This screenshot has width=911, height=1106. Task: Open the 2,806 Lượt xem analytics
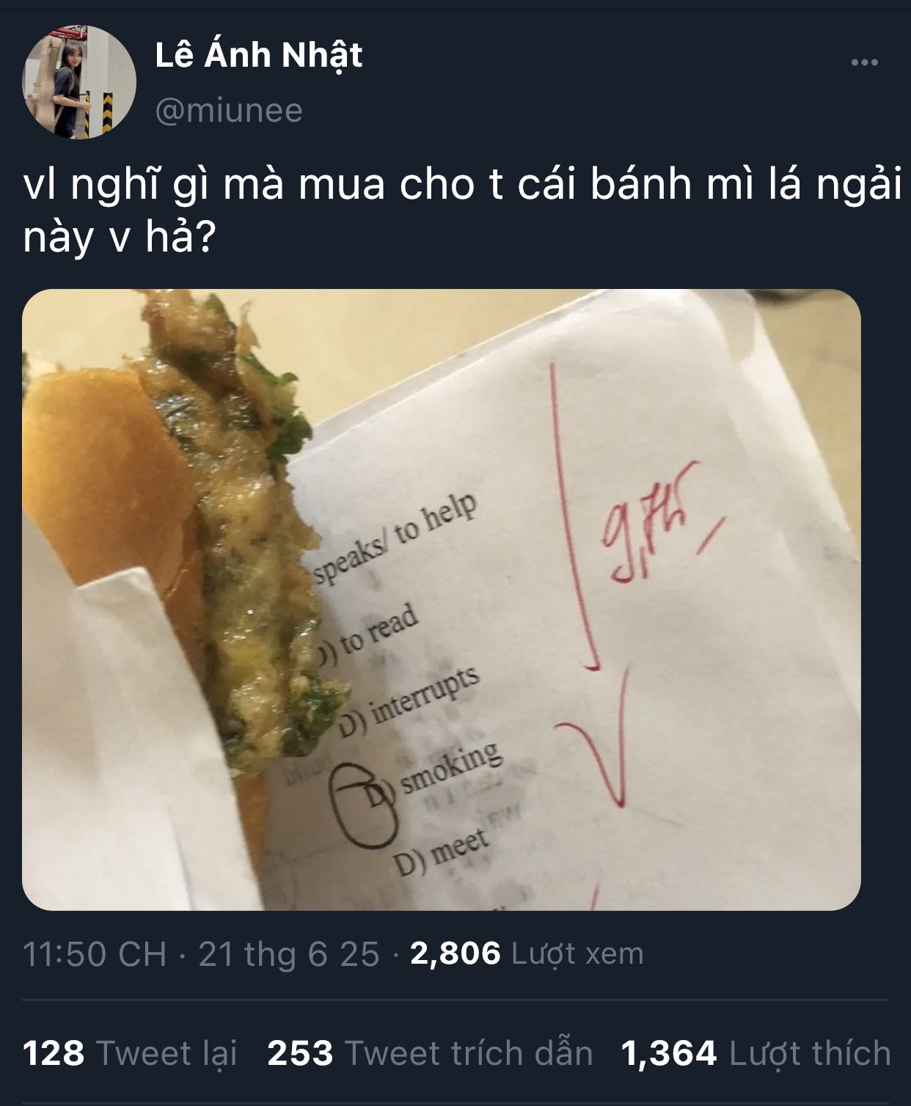(x=527, y=953)
